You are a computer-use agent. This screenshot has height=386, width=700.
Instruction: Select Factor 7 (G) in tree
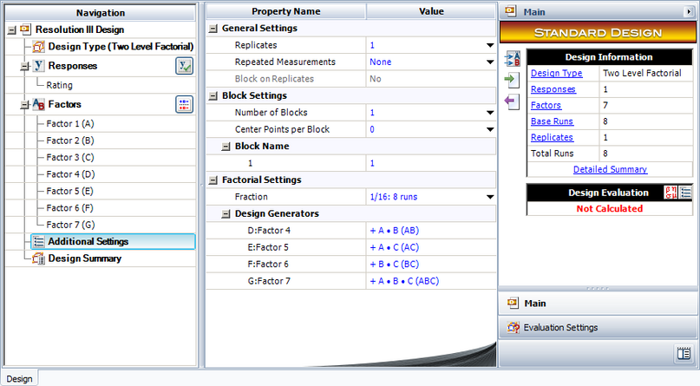pos(70,225)
